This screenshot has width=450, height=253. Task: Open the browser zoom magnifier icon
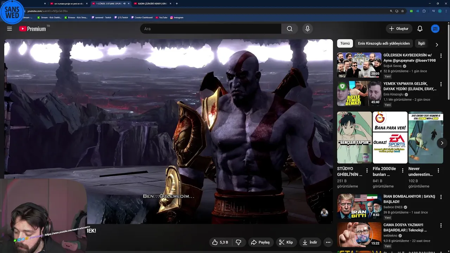pyautogui.click(x=391, y=11)
